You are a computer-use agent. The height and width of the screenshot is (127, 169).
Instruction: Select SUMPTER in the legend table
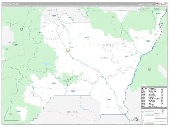pos(152,102)
